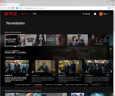This screenshot has height=96, width=115.
Task: Open the Speed Dial grid icon
Action: pyautogui.click(x=13, y=8)
